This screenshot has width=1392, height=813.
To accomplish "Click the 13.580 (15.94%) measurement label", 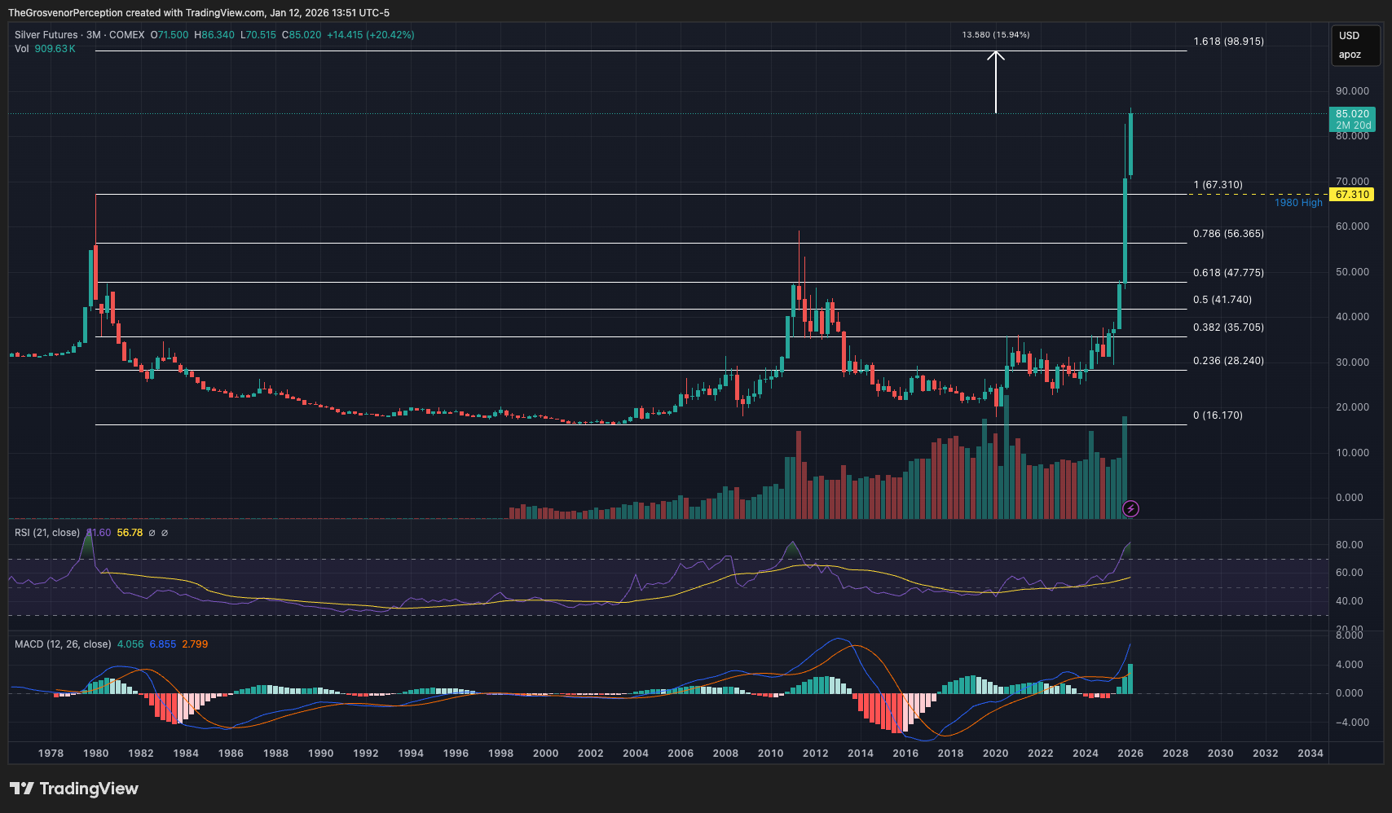I will 995,35.
